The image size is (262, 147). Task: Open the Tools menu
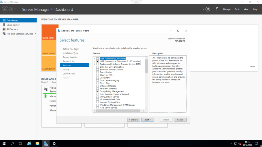pos(237,9)
